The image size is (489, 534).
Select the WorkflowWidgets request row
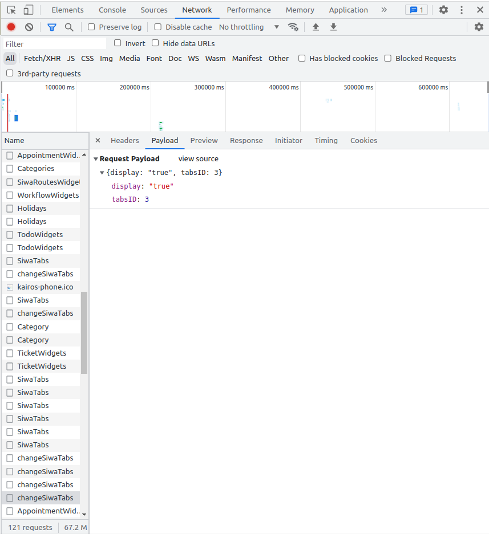41,195
